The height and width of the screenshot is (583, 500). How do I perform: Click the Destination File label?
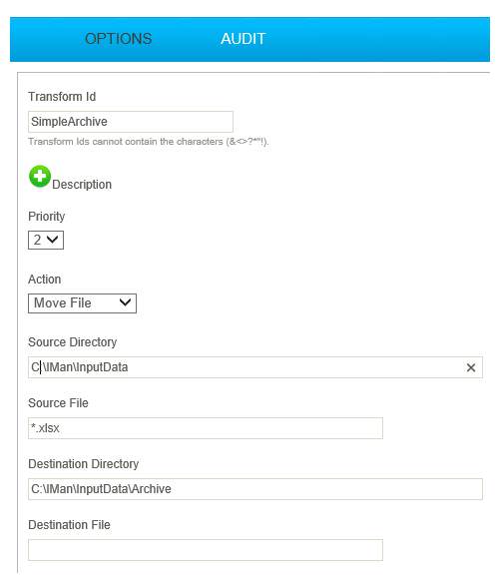click(69, 525)
